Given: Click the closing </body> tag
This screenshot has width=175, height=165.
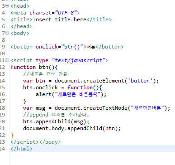Looking at the screenshot, I should tap(50, 142).
